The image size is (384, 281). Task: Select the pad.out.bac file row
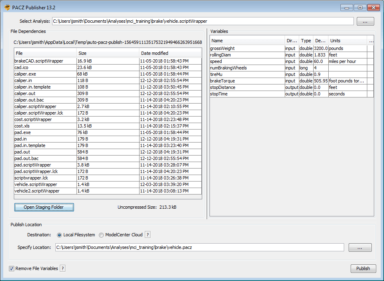(108, 158)
